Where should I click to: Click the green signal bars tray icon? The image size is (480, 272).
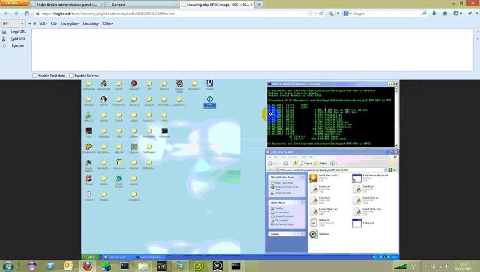(x=400, y=266)
